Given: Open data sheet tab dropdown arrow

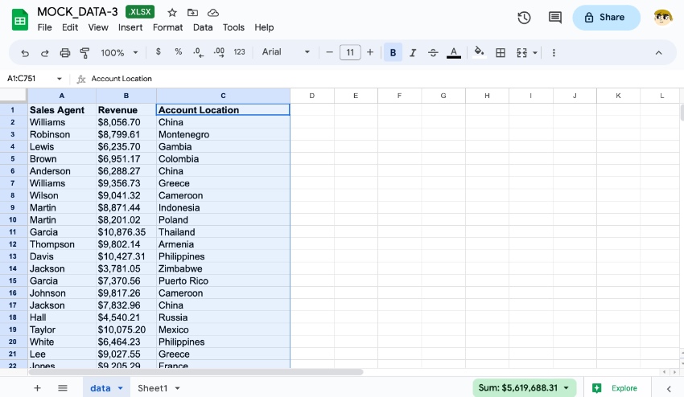Looking at the screenshot, I should coord(121,388).
